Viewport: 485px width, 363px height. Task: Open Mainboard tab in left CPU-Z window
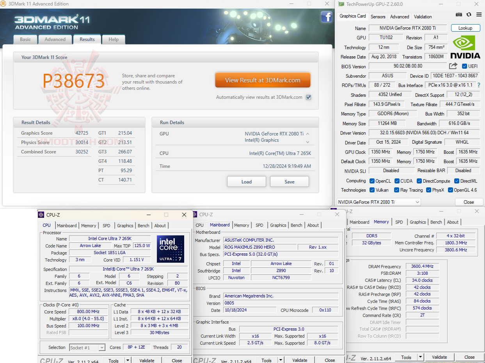[x=67, y=226]
